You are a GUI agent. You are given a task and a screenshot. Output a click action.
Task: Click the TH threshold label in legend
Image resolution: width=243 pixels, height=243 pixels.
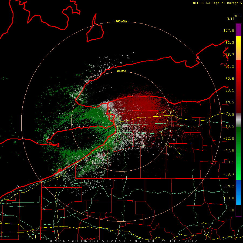coord(232,210)
